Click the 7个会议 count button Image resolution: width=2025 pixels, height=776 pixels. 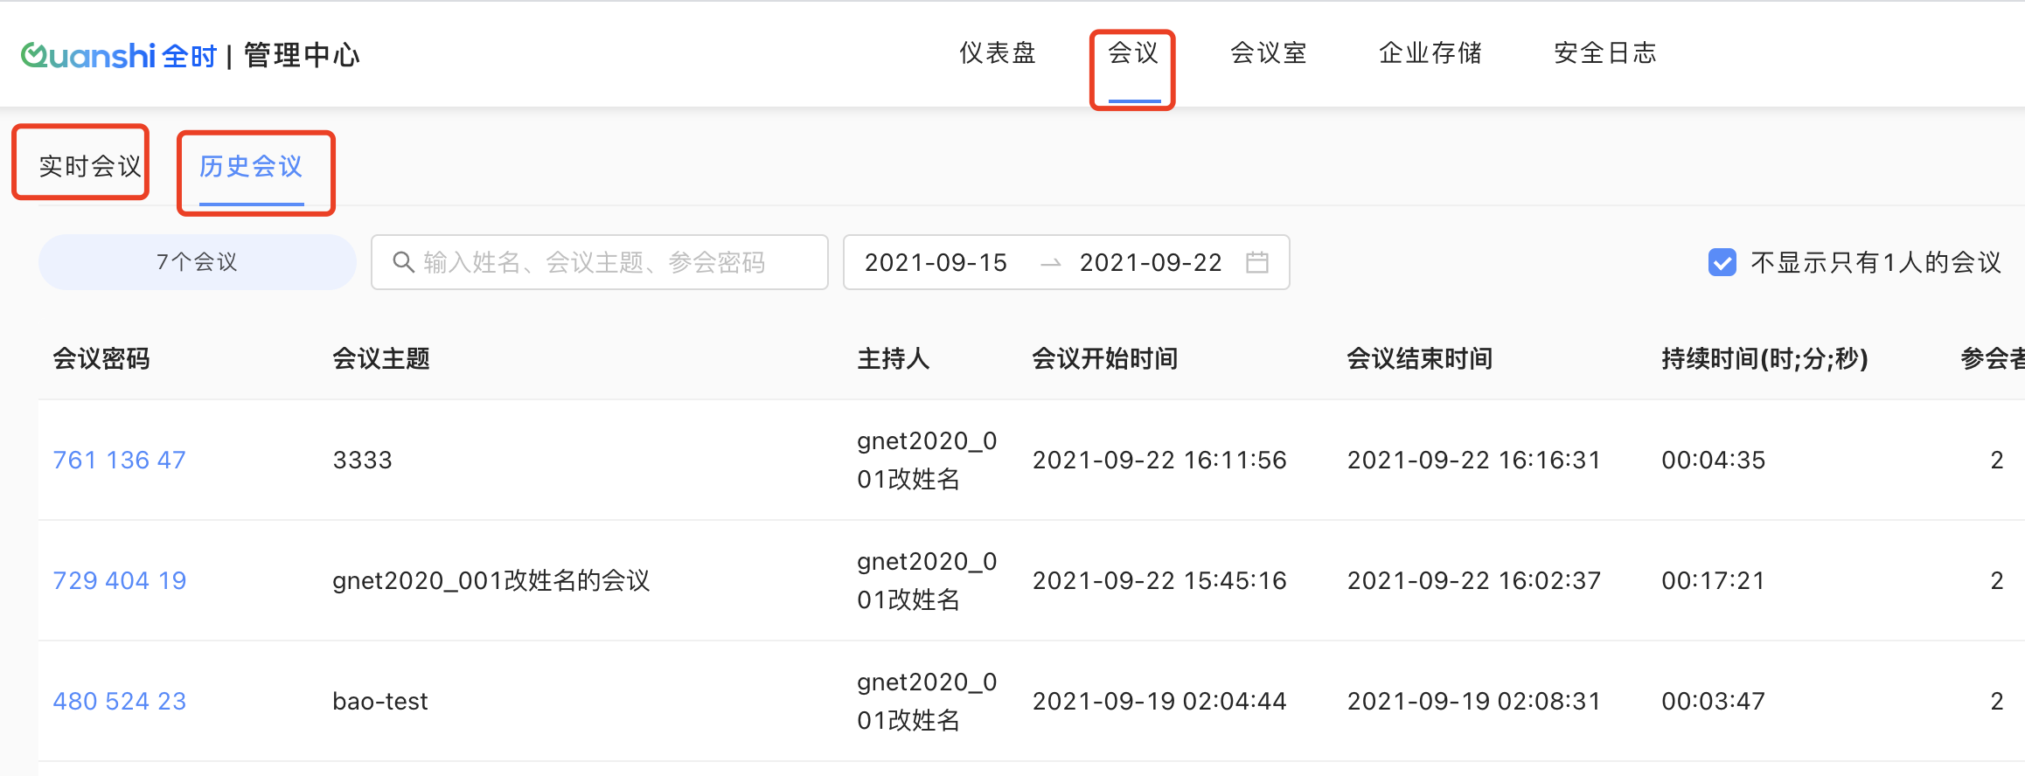(197, 262)
